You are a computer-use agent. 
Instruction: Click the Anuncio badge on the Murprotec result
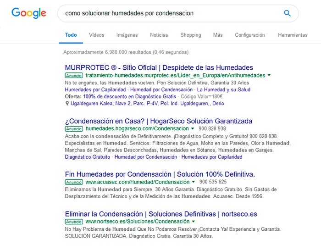click(74, 76)
